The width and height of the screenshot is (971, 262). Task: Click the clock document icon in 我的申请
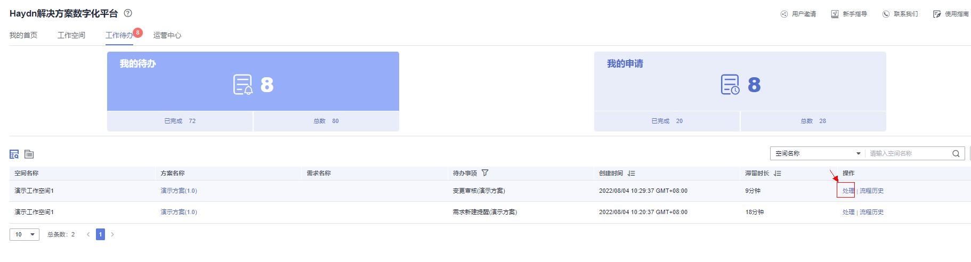coord(730,85)
